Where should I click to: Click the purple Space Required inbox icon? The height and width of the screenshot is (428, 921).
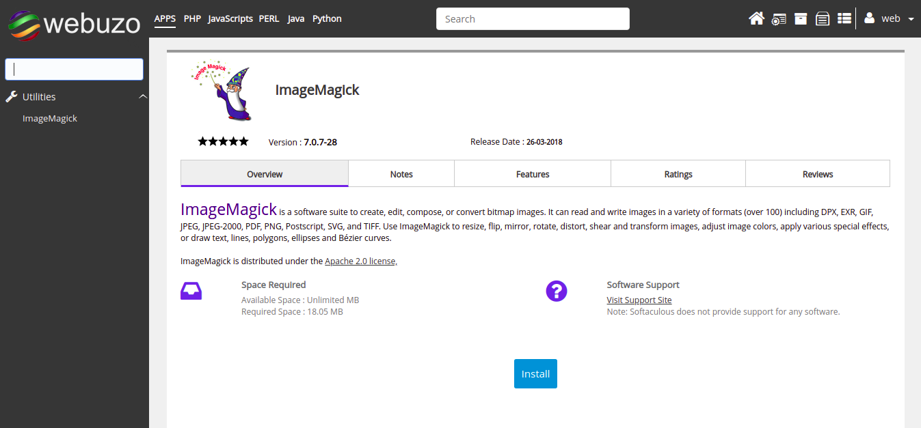tap(191, 291)
